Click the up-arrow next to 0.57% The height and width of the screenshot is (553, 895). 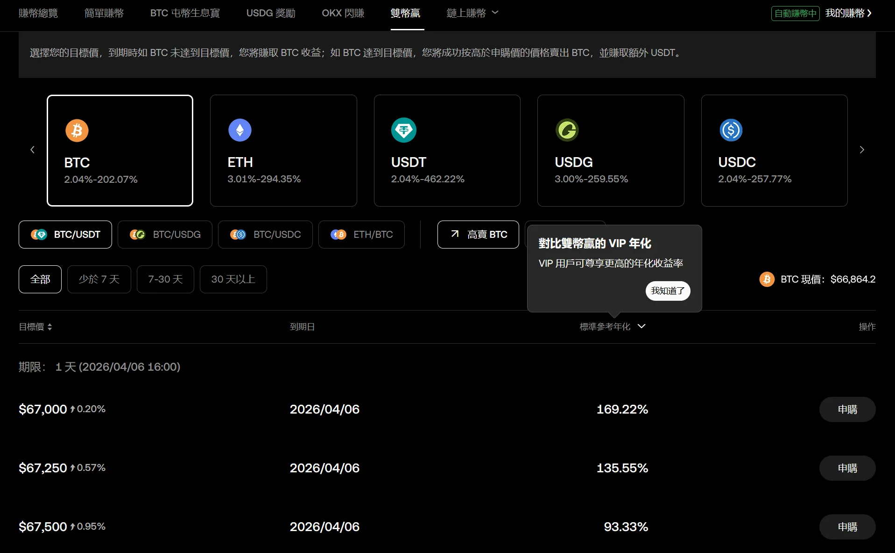coord(72,468)
